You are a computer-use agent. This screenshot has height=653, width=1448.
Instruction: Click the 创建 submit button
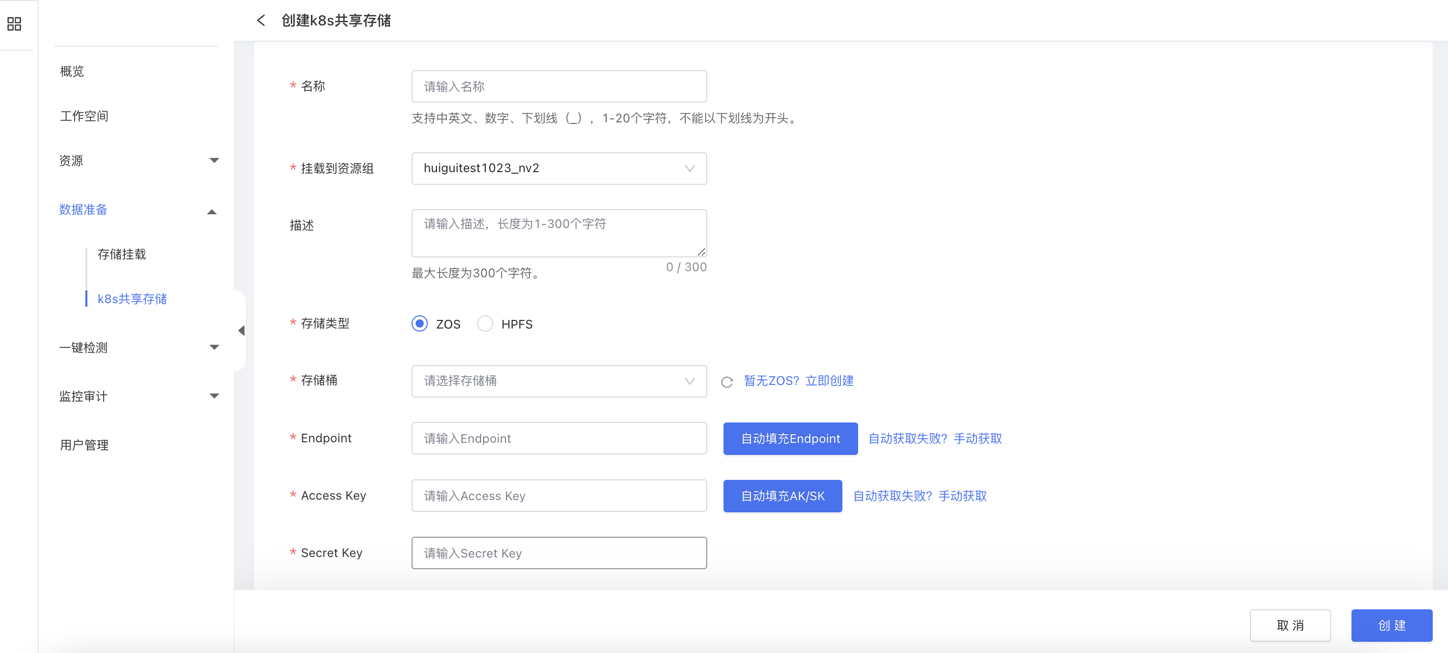coord(1391,625)
